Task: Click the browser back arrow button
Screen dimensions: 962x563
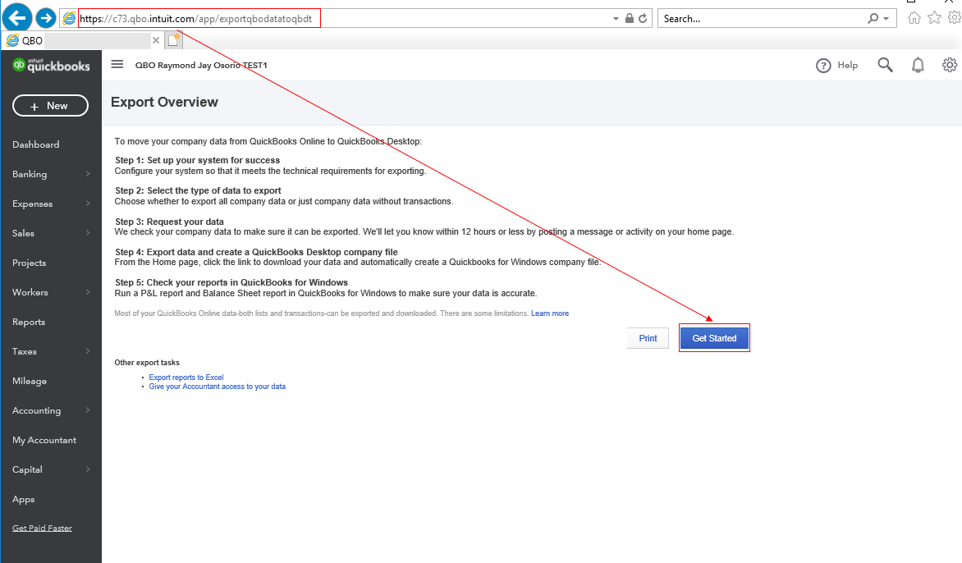Action: point(17,17)
